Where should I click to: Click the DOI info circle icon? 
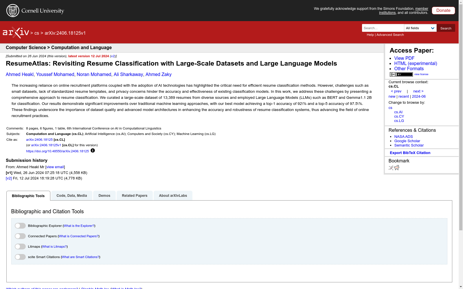click(93, 151)
